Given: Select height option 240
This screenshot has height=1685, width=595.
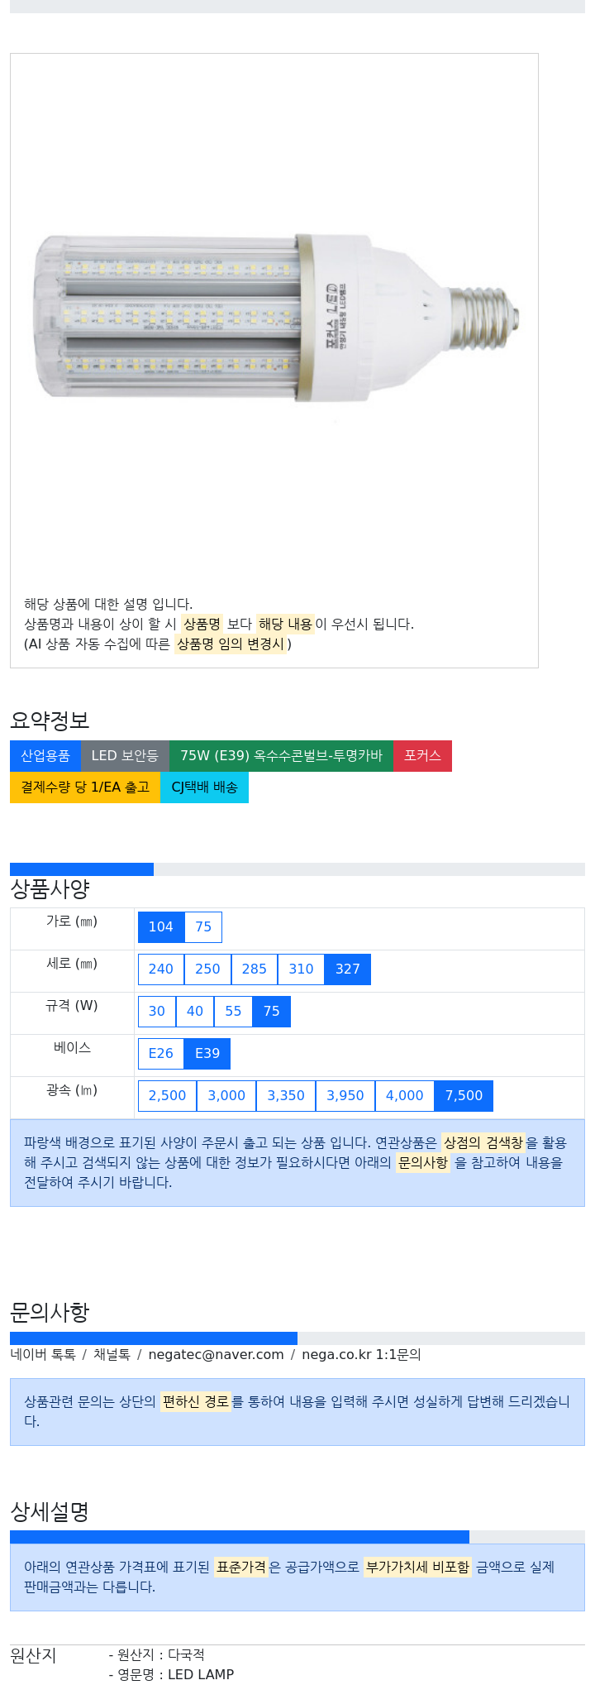Looking at the screenshot, I should coord(161,969).
